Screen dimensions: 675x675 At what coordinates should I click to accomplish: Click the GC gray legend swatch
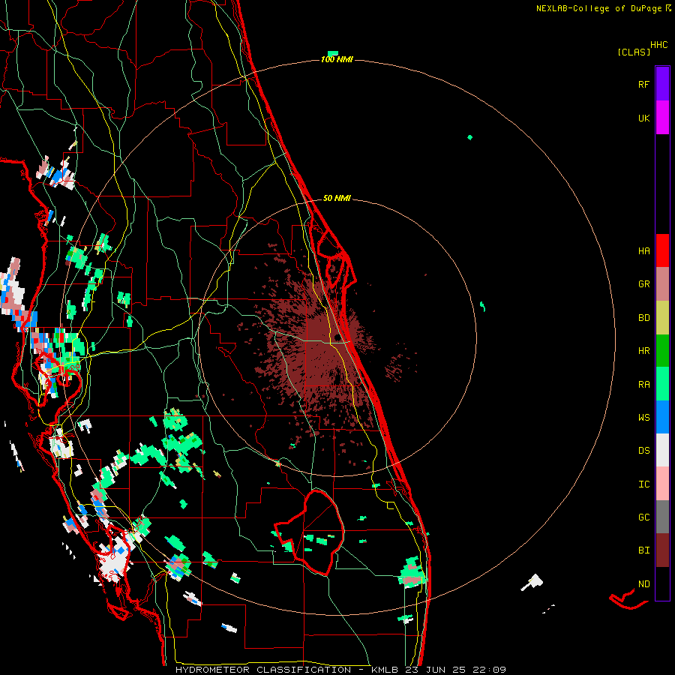[662, 517]
